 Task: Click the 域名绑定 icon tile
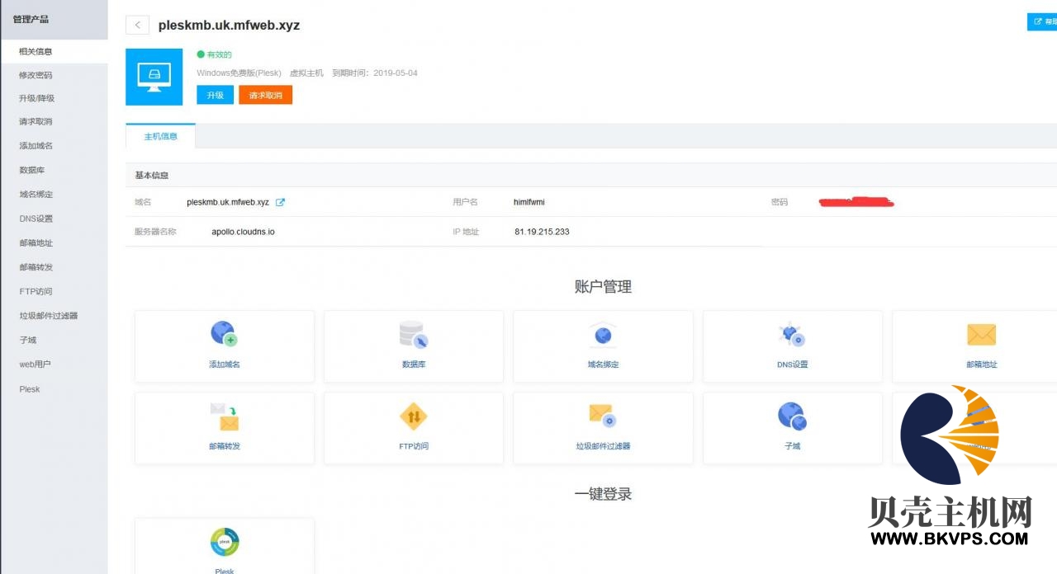[603, 334]
